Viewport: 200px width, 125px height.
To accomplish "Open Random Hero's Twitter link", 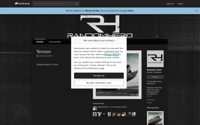I will click(150, 103).
